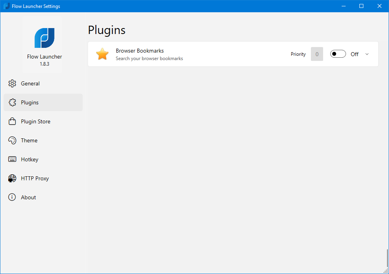Open the HTTP Proxy tab
The width and height of the screenshot is (389, 274).
click(43, 178)
